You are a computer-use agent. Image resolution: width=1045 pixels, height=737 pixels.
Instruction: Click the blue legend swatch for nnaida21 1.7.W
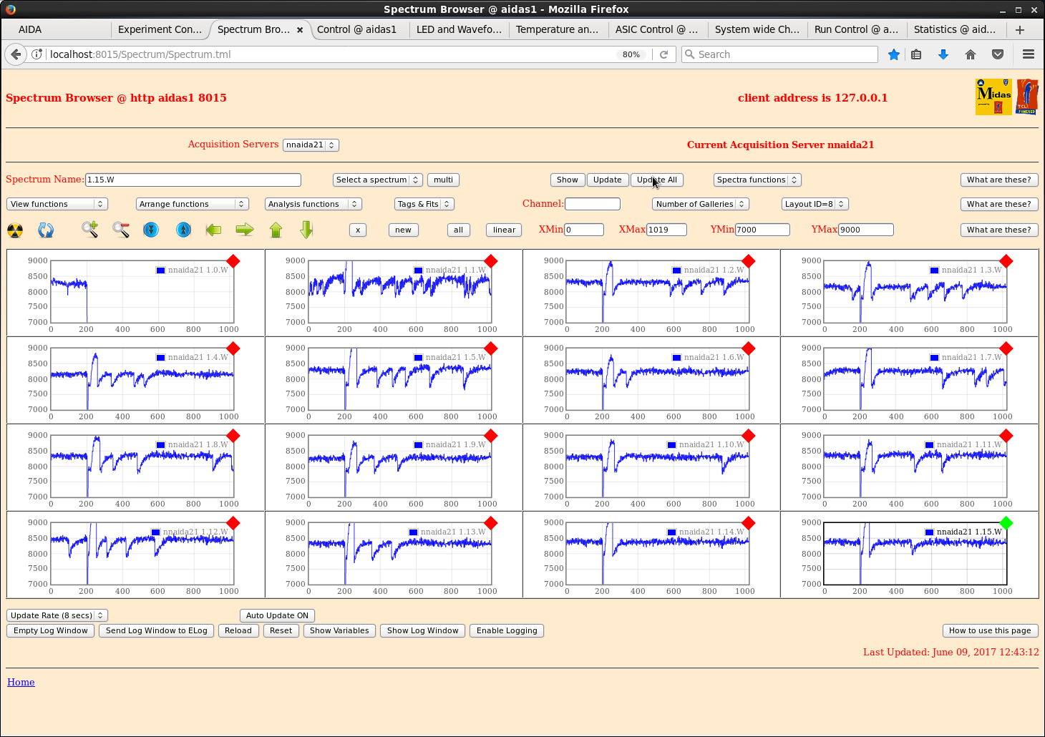pyautogui.click(x=934, y=358)
